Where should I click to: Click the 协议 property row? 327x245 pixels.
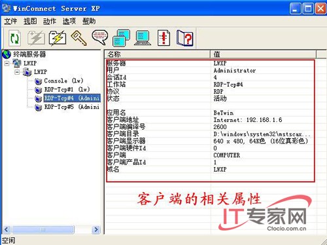pos(211,92)
